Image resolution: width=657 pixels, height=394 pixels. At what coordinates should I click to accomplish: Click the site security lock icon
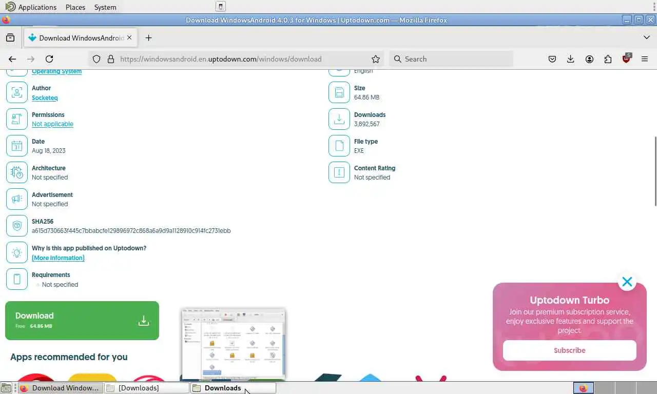(x=110, y=59)
